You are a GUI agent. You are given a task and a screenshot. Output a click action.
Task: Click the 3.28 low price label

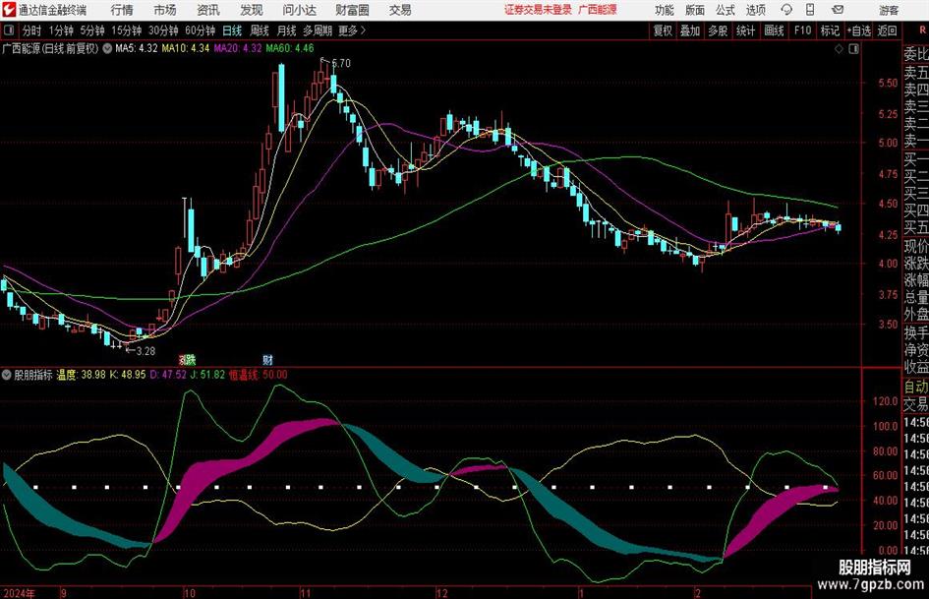(x=145, y=351)
